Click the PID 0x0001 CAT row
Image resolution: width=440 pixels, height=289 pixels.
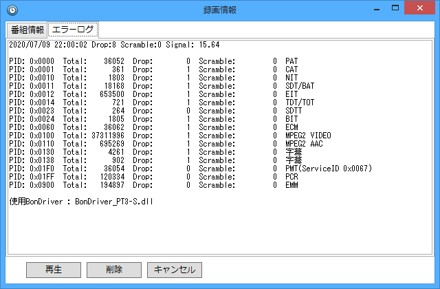pos(153,69)
